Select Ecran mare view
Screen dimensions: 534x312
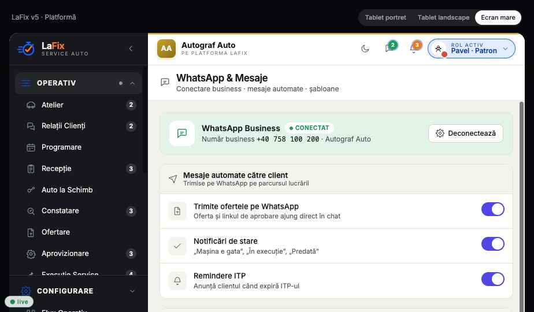tap(498, 17)
